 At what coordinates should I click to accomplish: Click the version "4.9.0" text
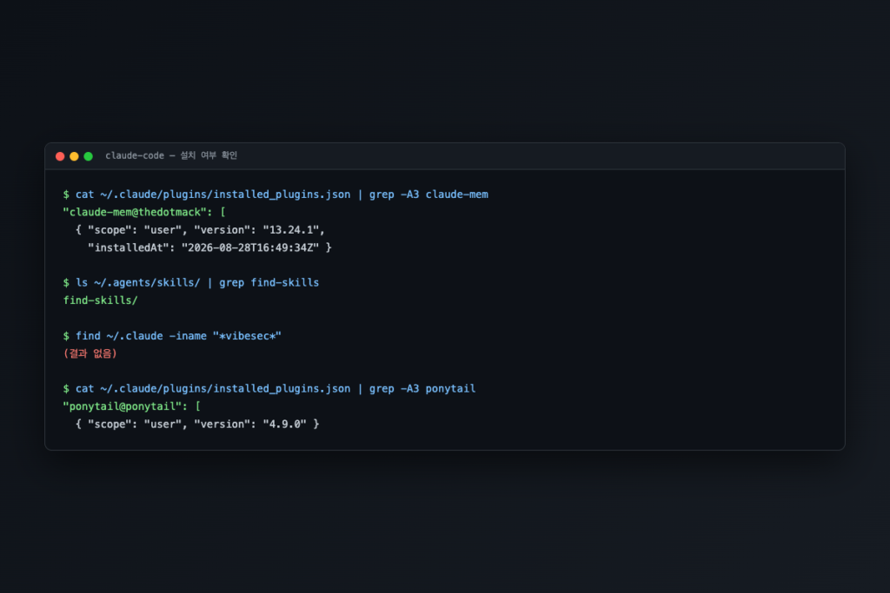click(284, 424)
